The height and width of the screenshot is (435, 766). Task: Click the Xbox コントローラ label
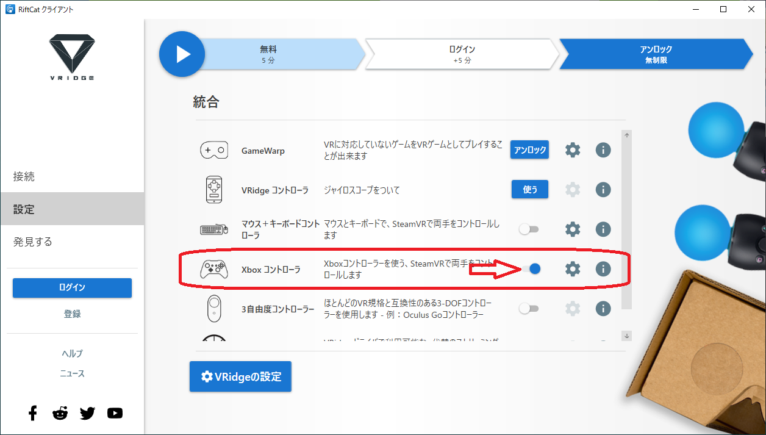click(x=271, y=269)
